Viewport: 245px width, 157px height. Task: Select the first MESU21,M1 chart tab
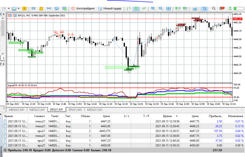(17, 110)
